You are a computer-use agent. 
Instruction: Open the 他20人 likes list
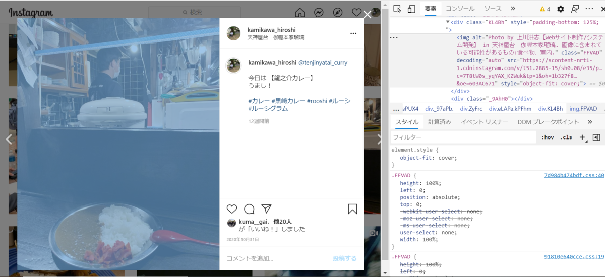click(x=282, y=222)
